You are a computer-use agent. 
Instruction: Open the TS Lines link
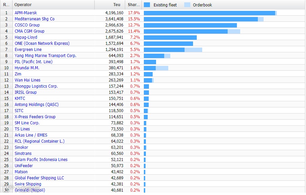click(x=22, y=129)
